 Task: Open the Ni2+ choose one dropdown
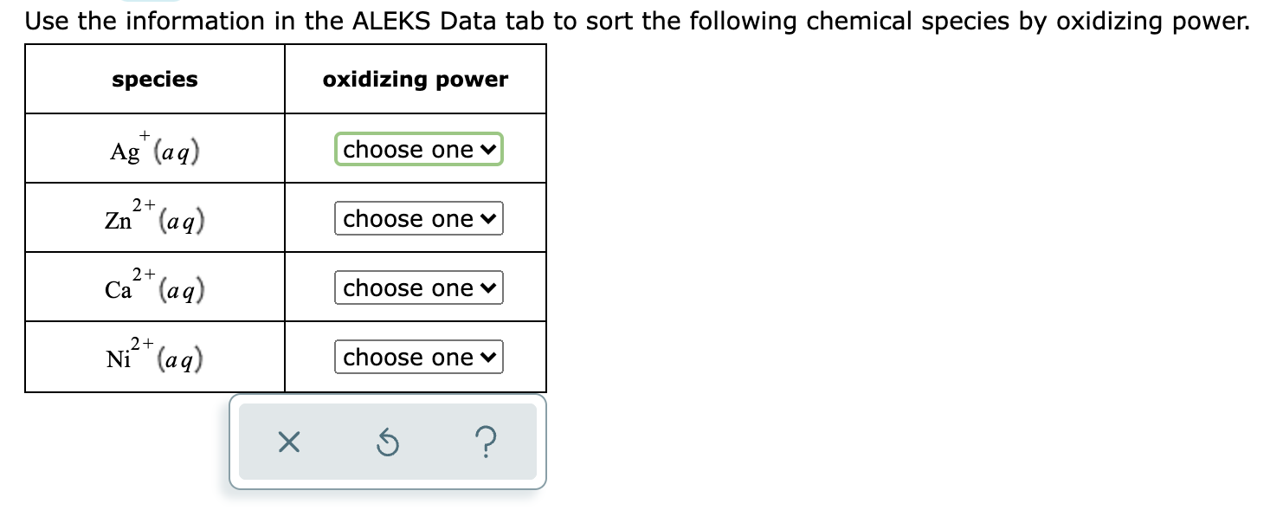[x=418, y=357]
